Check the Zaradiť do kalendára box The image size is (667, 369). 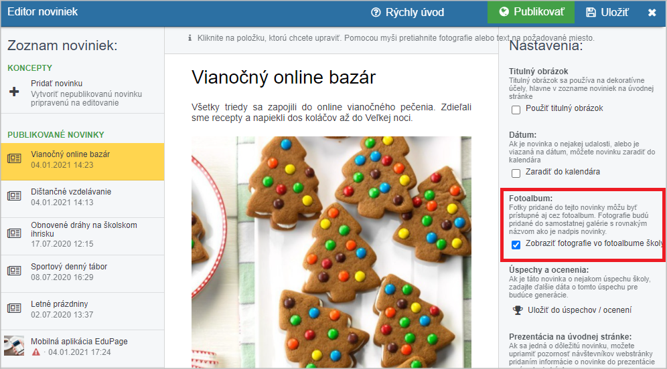click(x=516, y=173)
